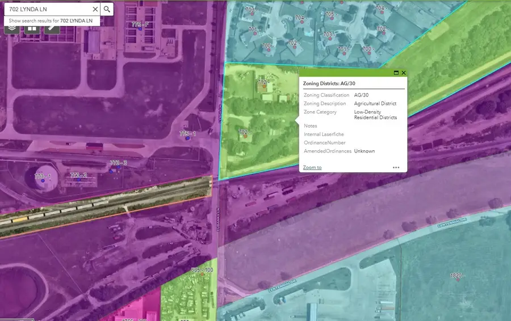Click the 685 - 100 parcel label
This screenshot has height=321, width=511.
(202, 270)
